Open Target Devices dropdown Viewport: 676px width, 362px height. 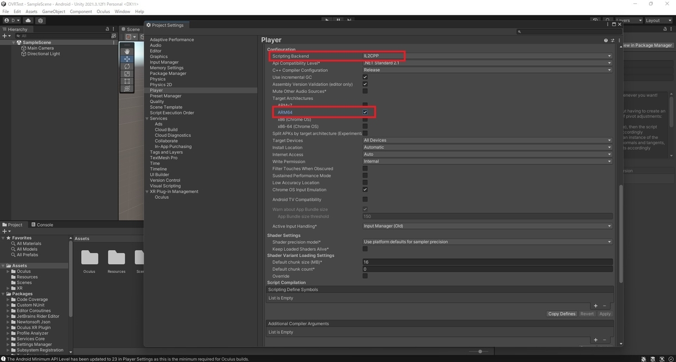coord(487,141)
